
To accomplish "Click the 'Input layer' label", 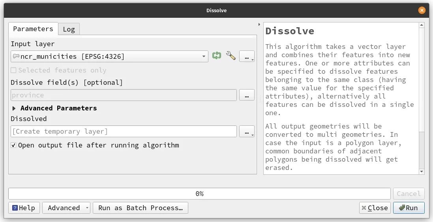I will [x=33, y=44].
